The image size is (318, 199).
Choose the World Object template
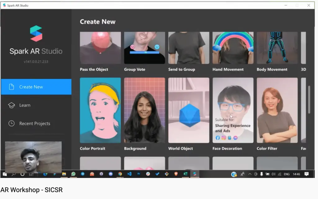(189, 110)
